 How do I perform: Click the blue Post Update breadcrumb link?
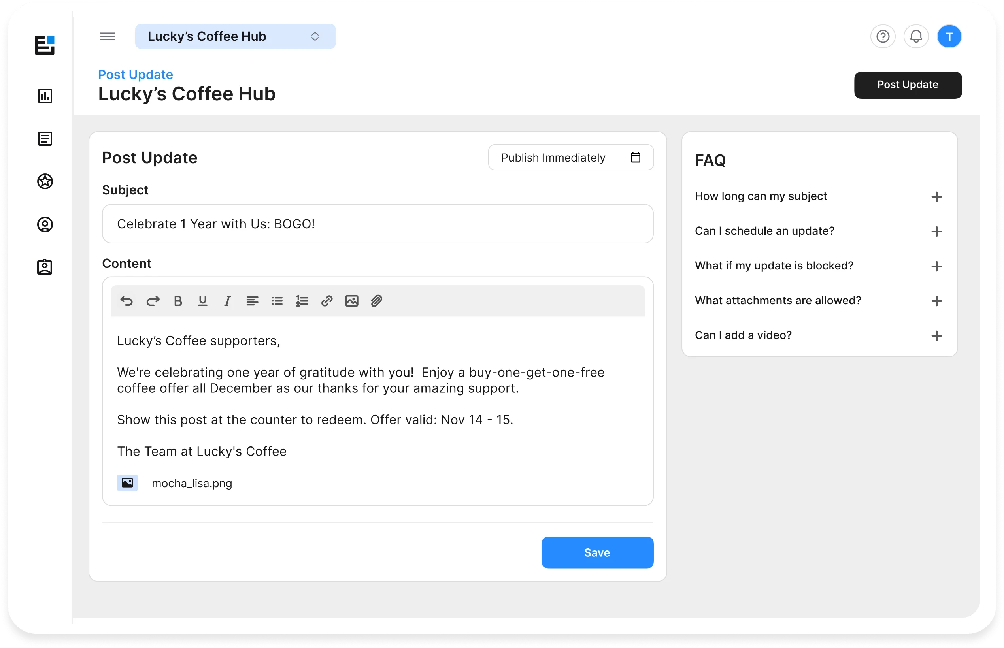[x=136, y=74]
